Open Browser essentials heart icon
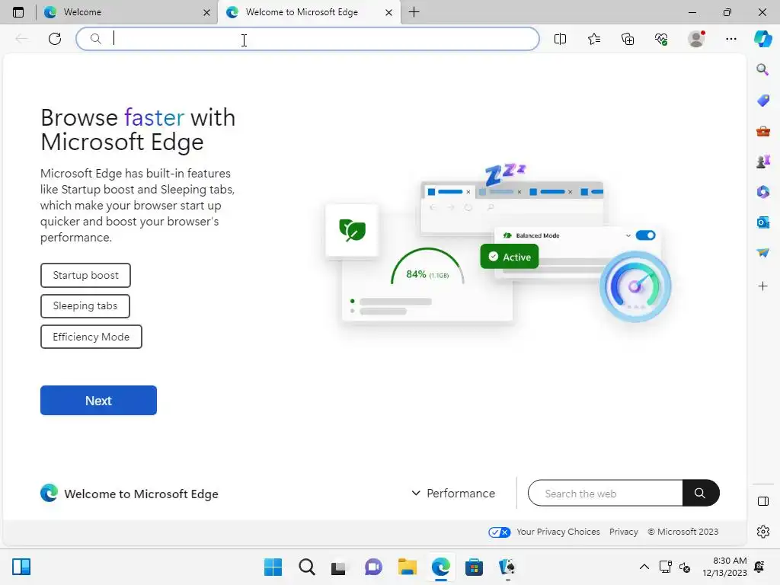The width and height of the screenshot is (780, 585). coord(661,39)
